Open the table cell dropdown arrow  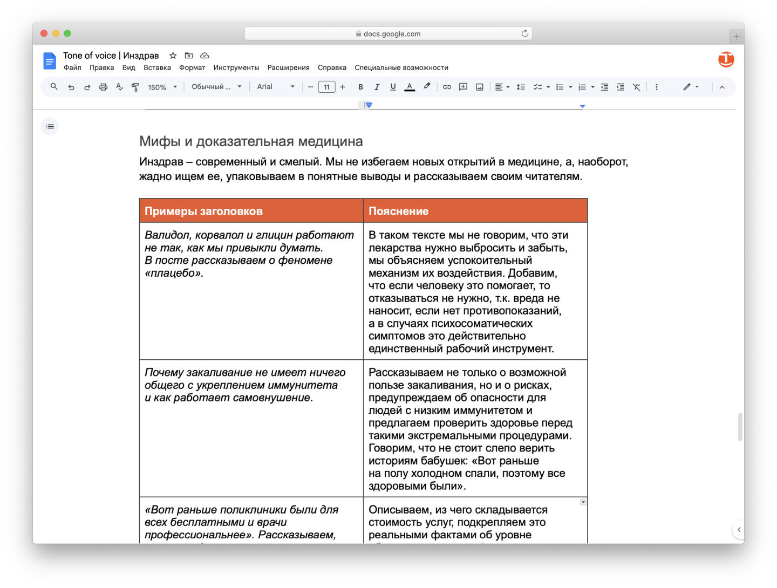[583, 502]
